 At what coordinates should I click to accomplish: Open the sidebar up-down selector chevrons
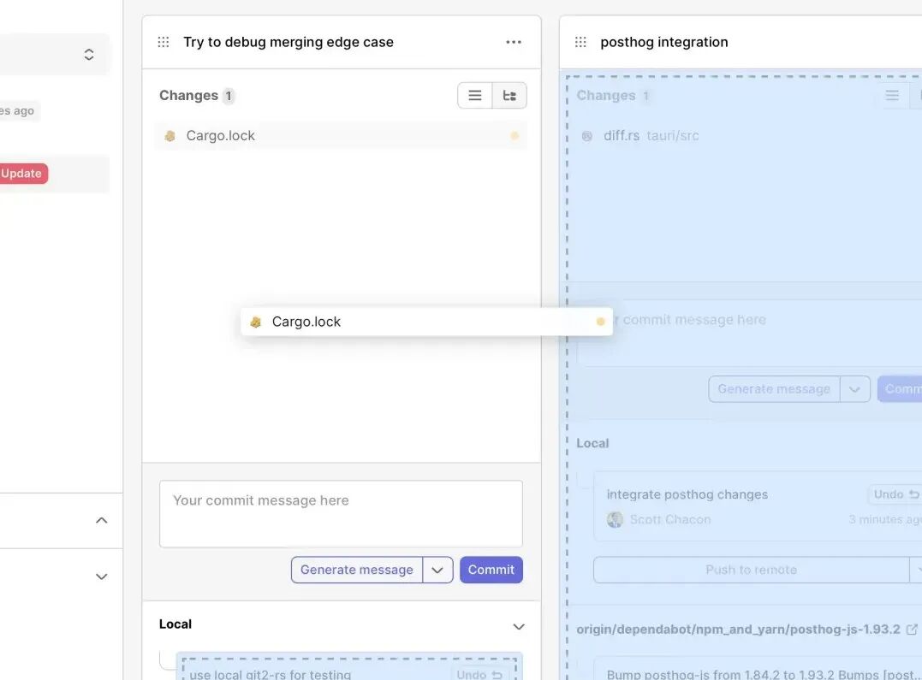[89, 55]
